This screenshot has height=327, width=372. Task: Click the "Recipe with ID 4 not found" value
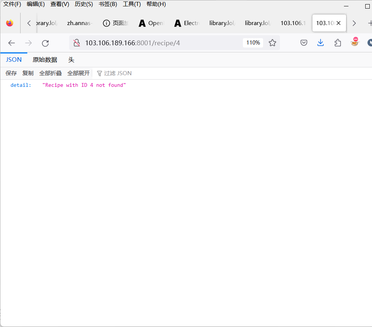coord(84,85)
